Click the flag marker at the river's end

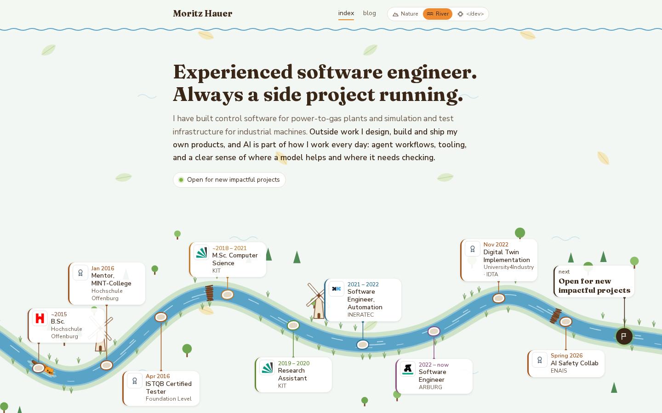coord(624,336)
